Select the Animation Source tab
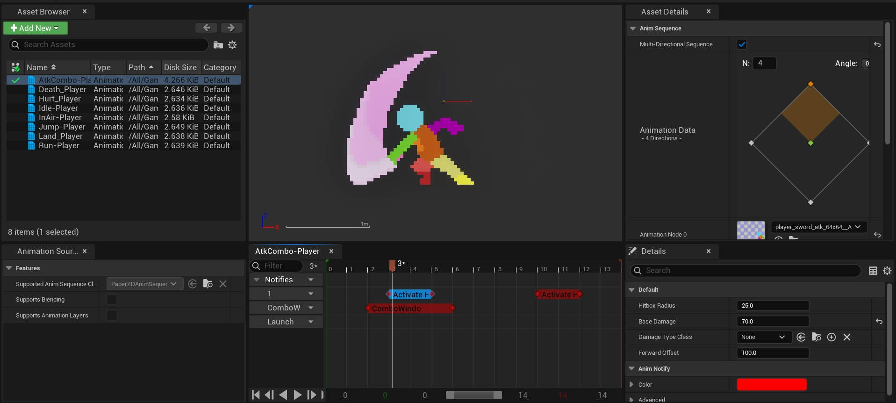This screenshot has height=403, width=896. 47,251
